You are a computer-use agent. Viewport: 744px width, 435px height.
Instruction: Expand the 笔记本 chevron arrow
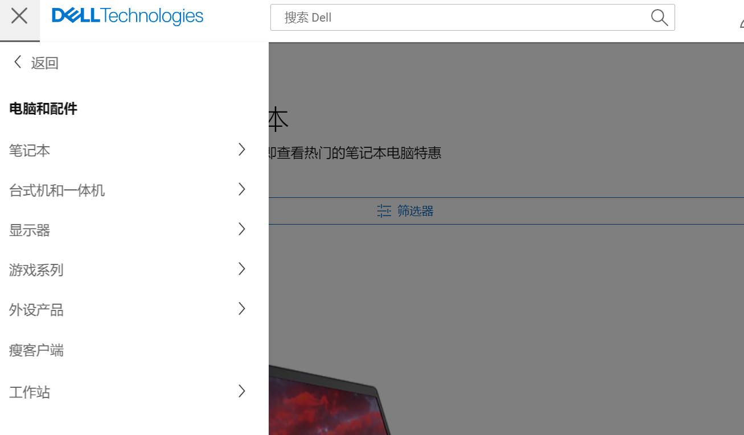242,150
